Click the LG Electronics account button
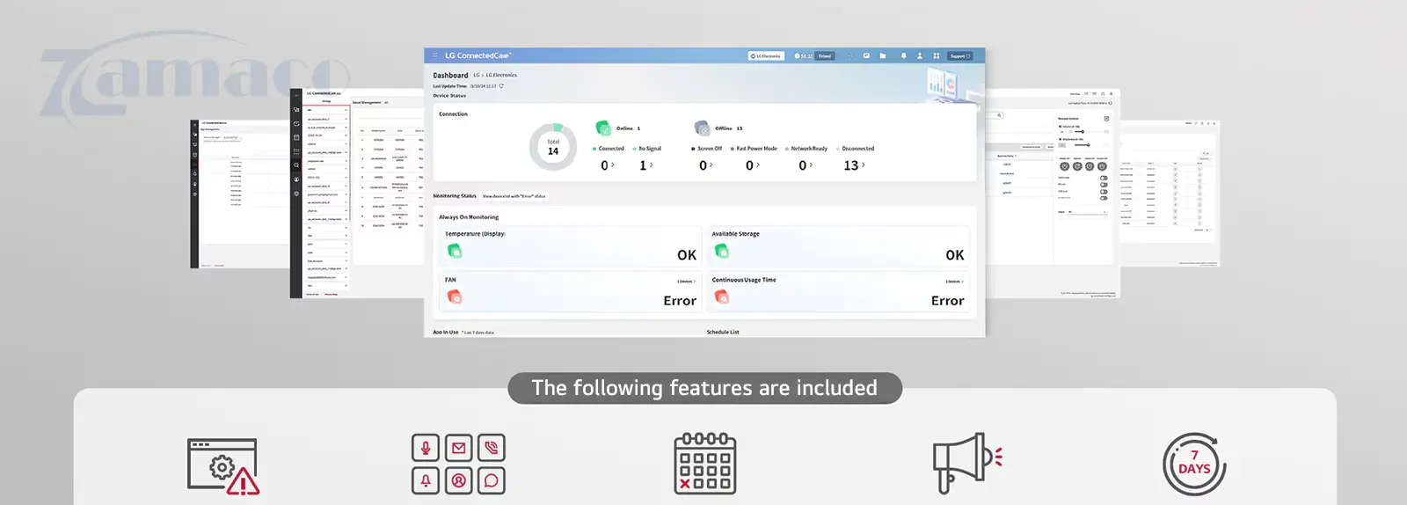Viewport: 1407px width, 505px height. tap(766, 55)
